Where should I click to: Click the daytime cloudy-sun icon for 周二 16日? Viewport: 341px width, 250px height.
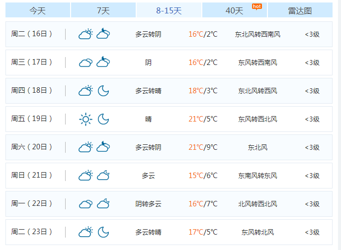(x=85, y=34)
